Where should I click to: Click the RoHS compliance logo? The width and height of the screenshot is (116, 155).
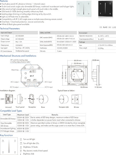[105, 27]
